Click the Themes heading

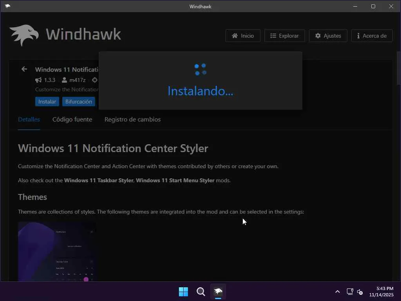[33, 197]
